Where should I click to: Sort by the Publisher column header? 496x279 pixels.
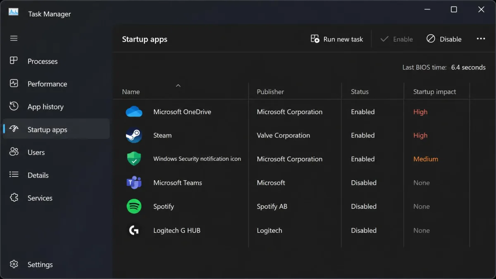(x=270, y=92)
